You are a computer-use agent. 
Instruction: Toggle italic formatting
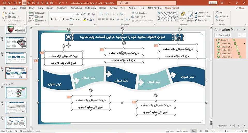56,19
